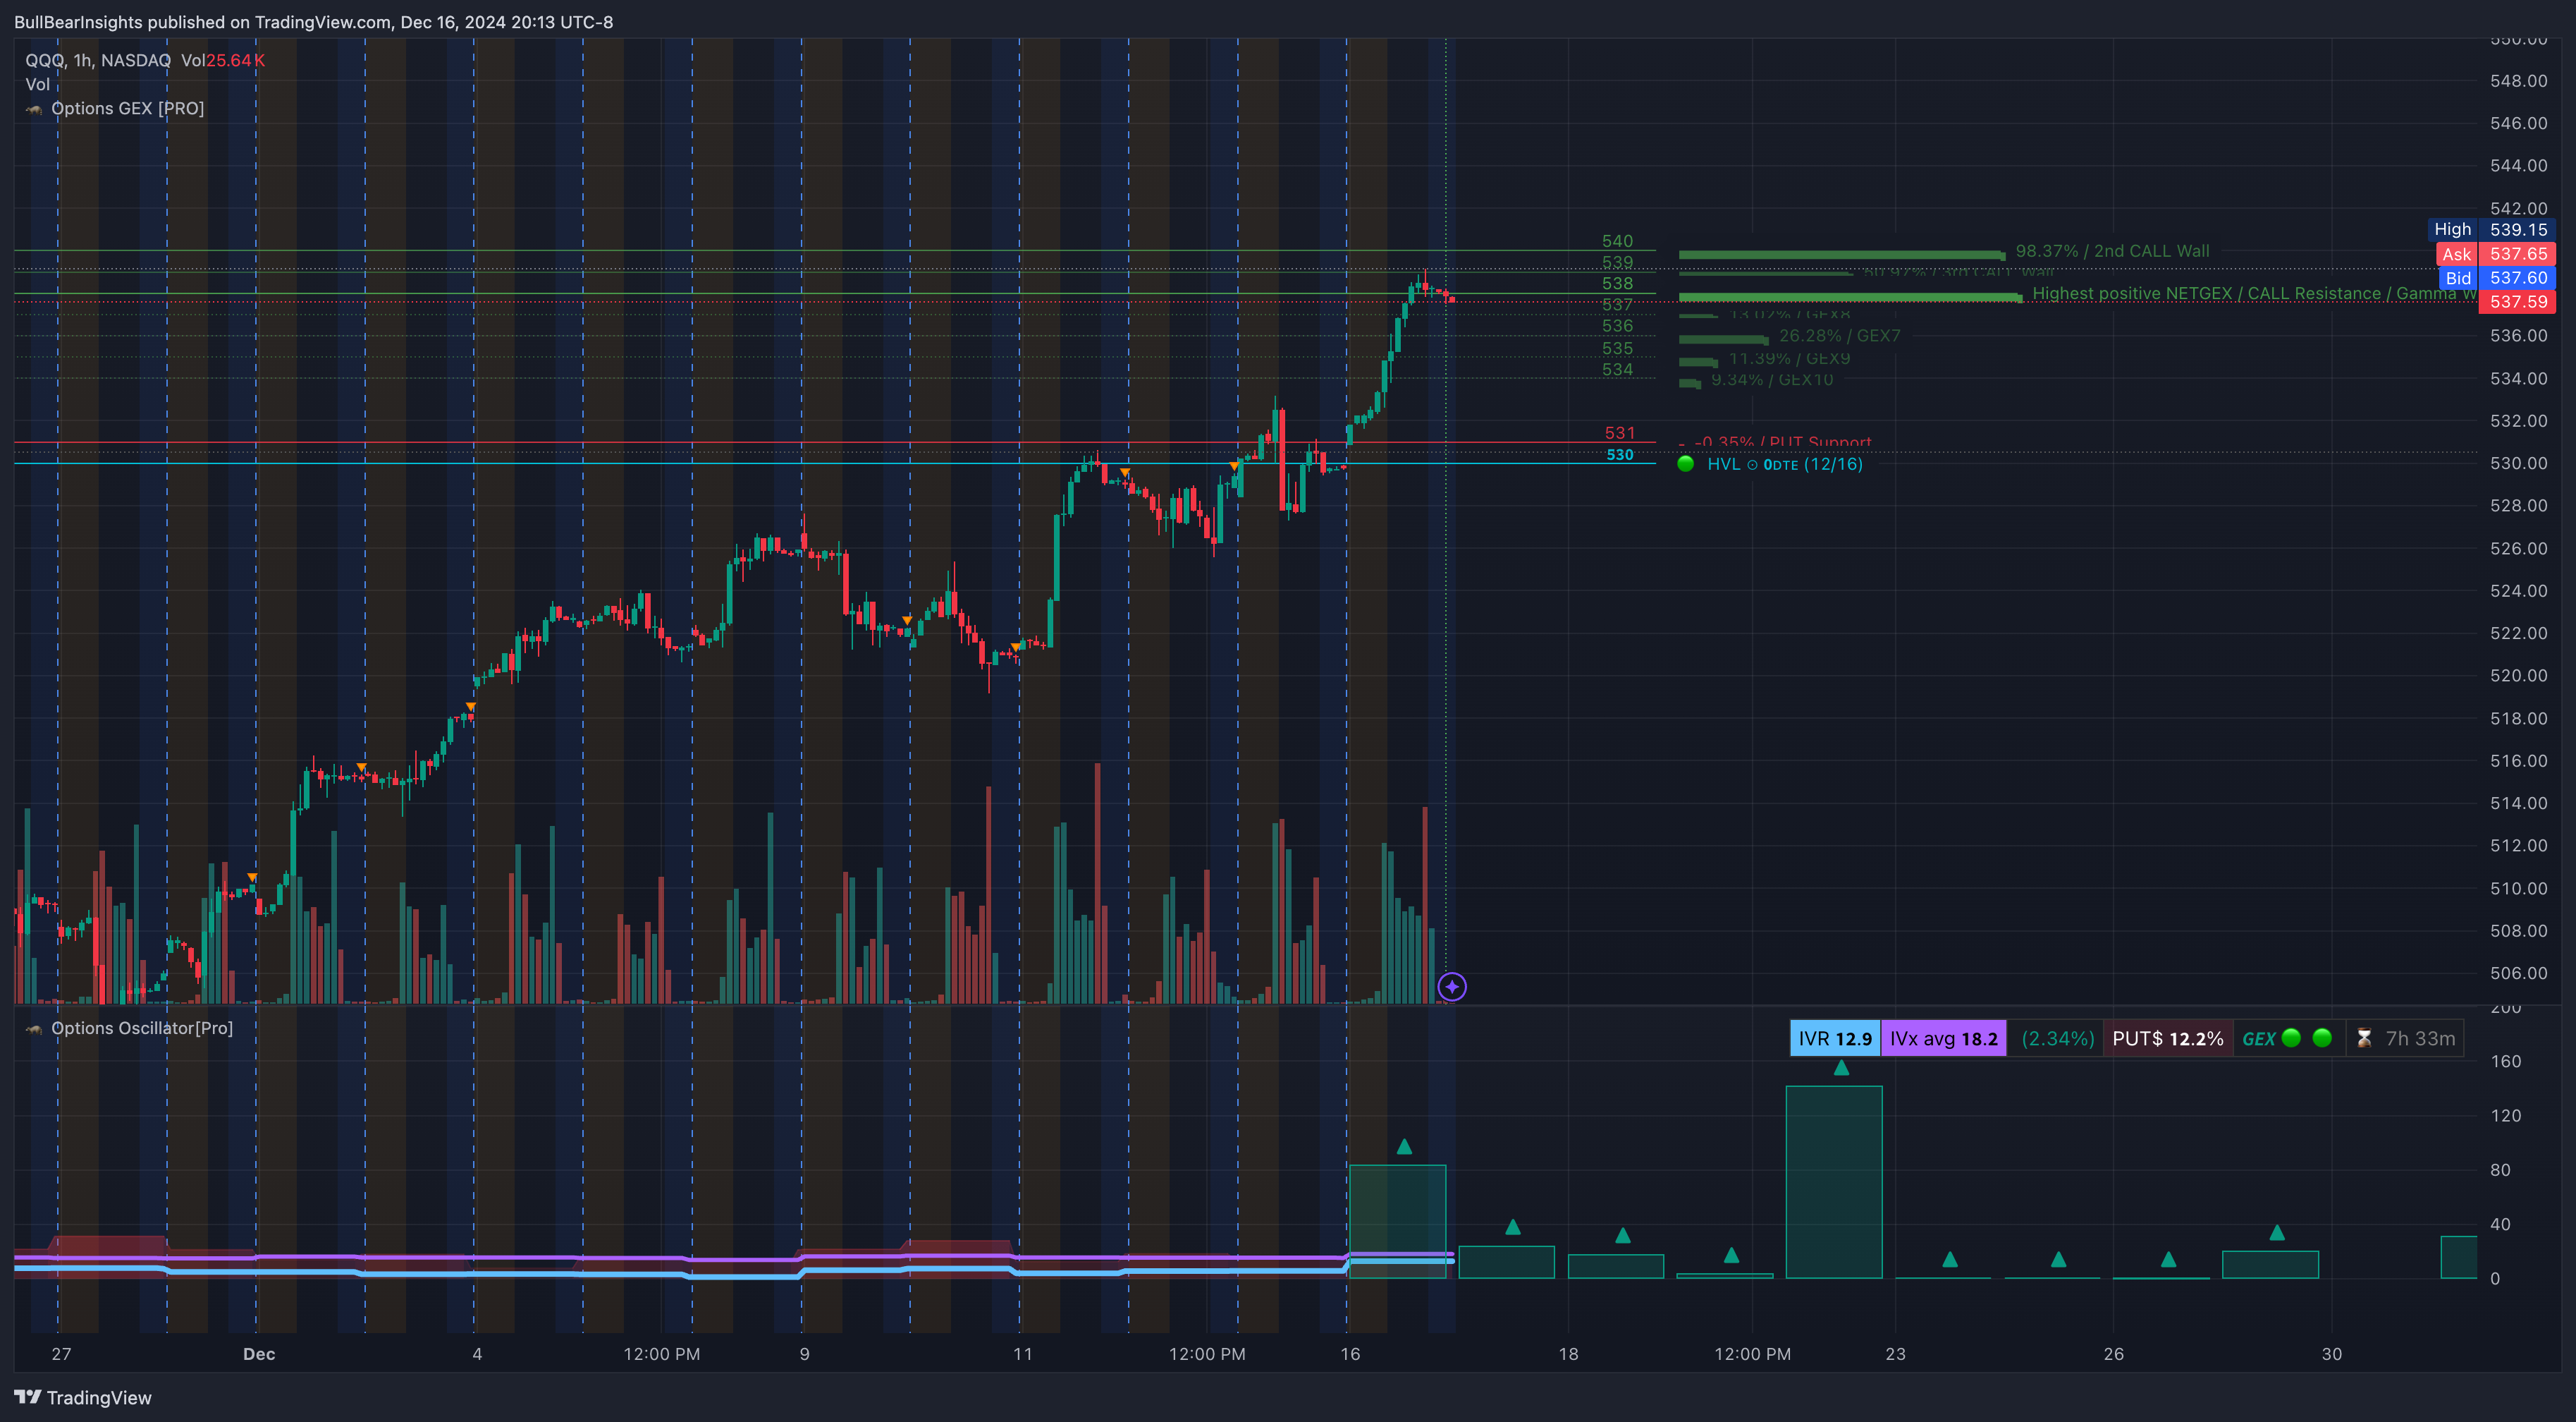Screen dimensions: 2576x1422
Task: Click the 540 strike level label
Action: tap(1617, 241)
